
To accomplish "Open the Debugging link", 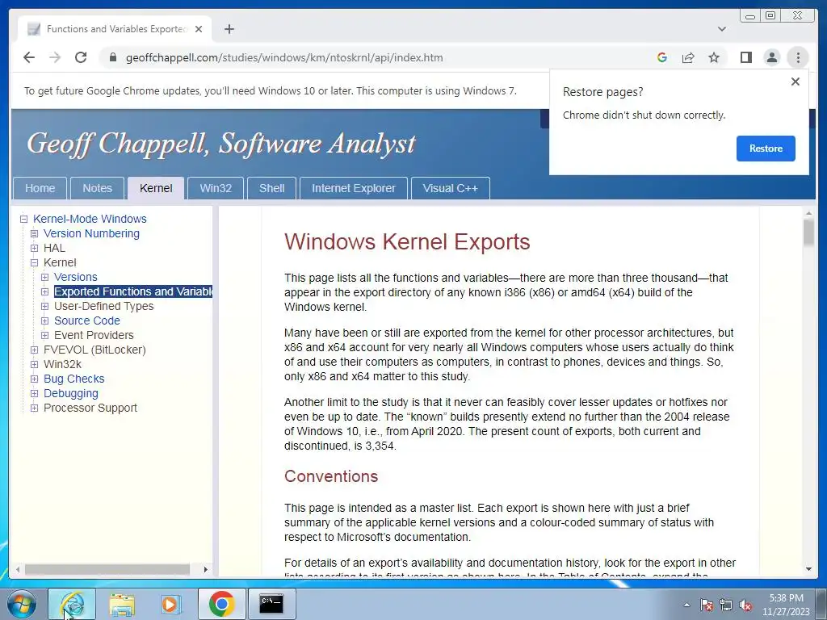I will (71, 393).
